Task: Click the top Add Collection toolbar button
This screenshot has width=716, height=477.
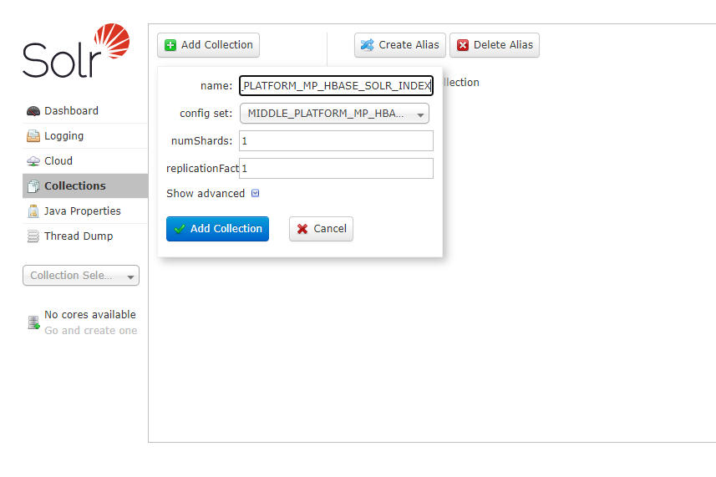Action: pos(208,45)
